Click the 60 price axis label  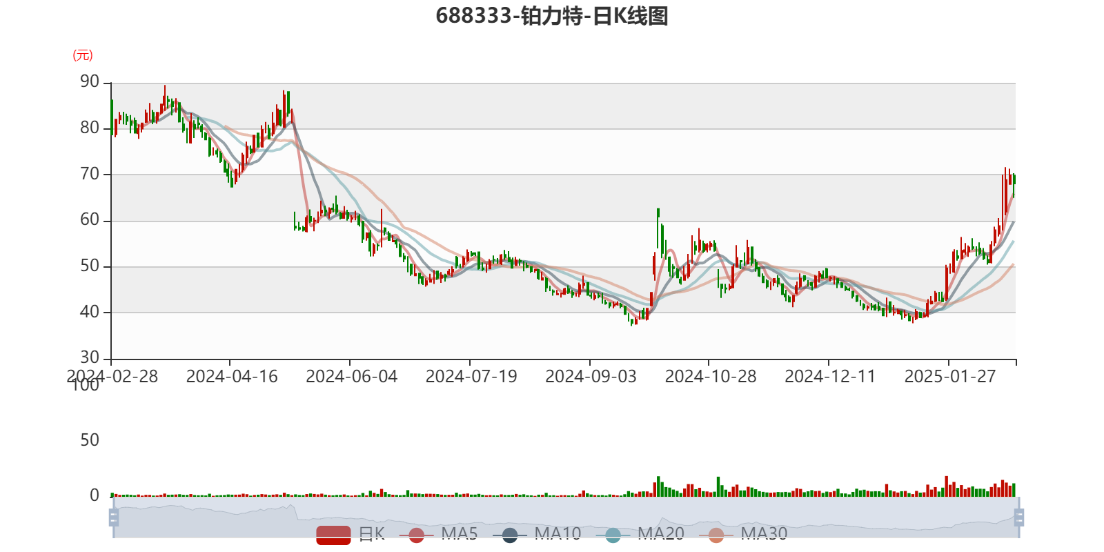[x=90, y=219]
